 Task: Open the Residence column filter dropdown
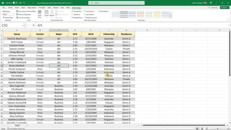coord(134,36)
